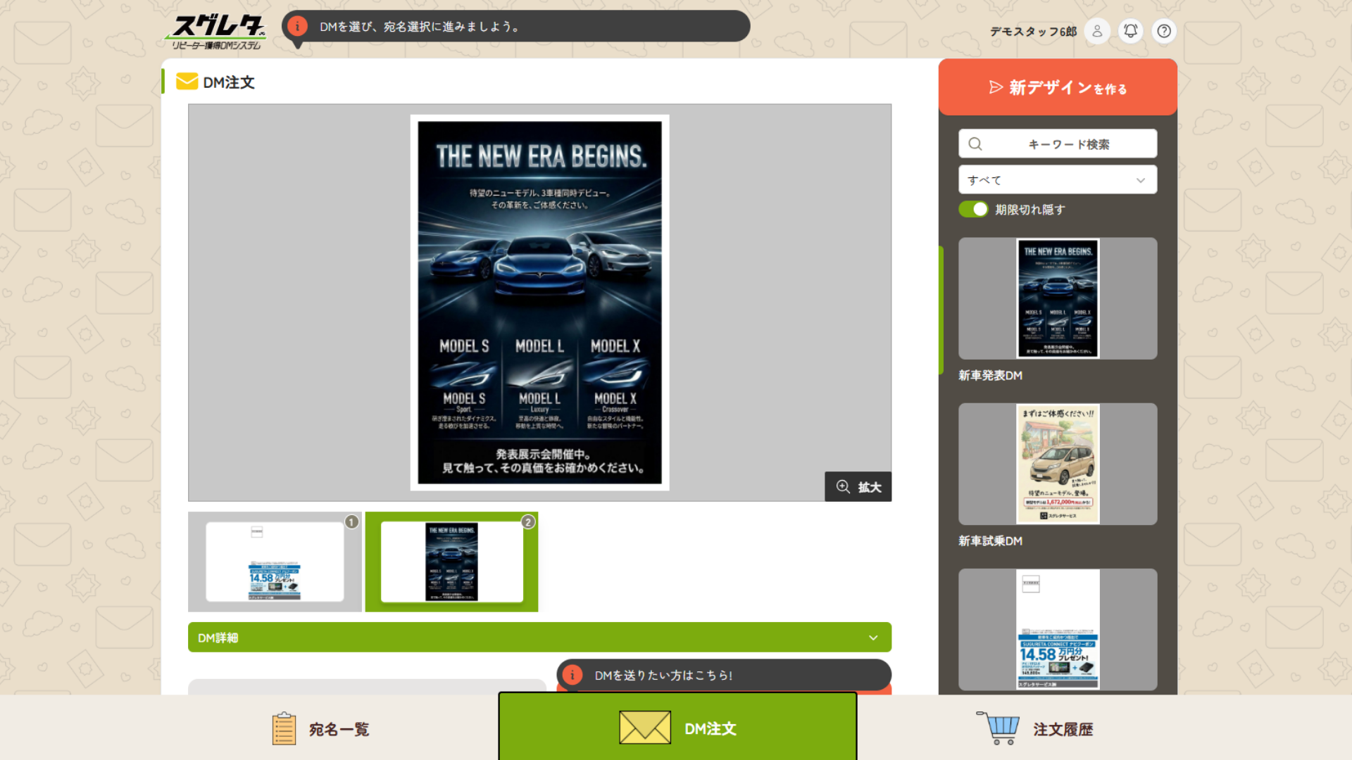Toggle the 期限切れ隠す switch
Viewport: 1352px width, 760px height.
pyautogui.click(x=974, y=210)
